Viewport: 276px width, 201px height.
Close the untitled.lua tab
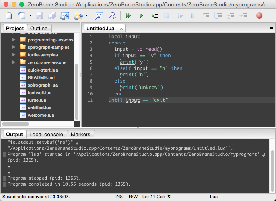[121, 28]
